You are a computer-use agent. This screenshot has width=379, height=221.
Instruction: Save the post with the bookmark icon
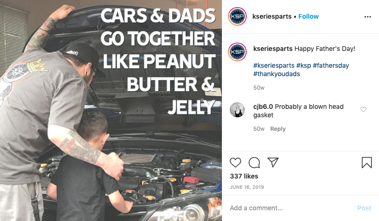[366, 163]
